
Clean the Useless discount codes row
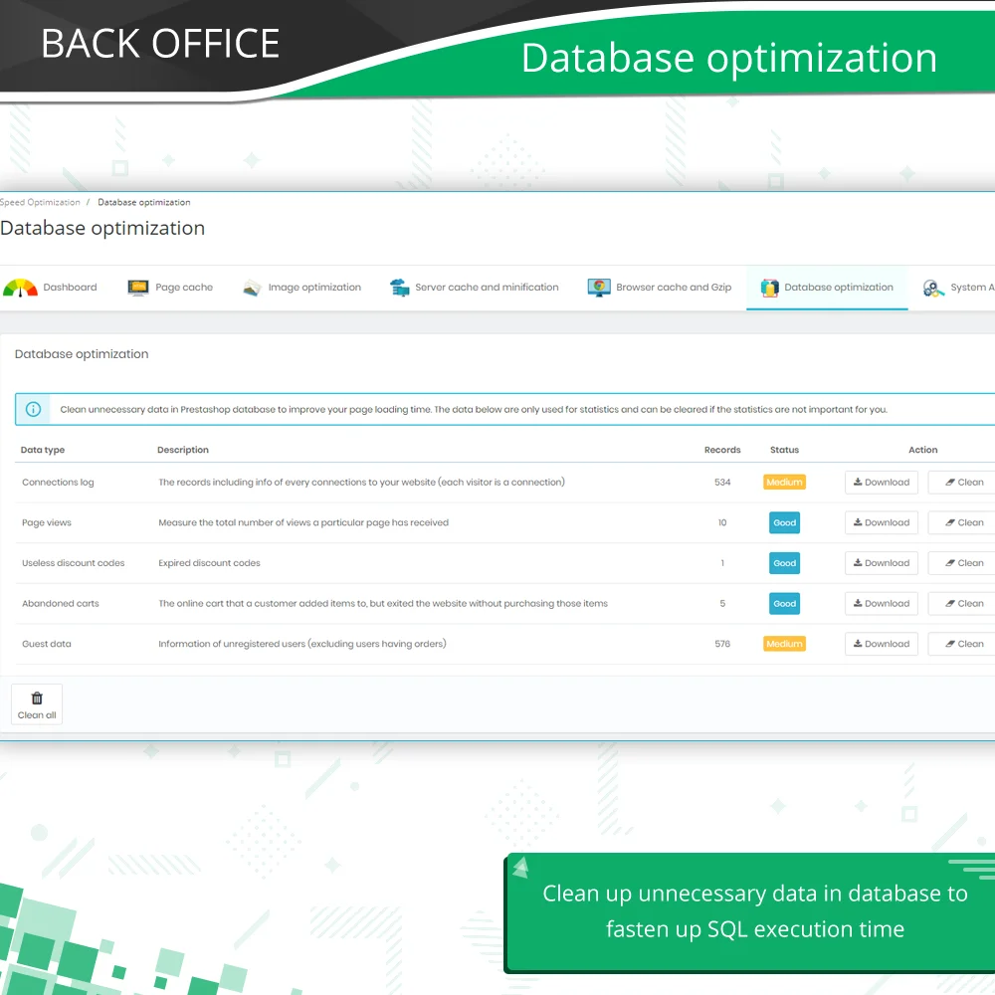963,563
